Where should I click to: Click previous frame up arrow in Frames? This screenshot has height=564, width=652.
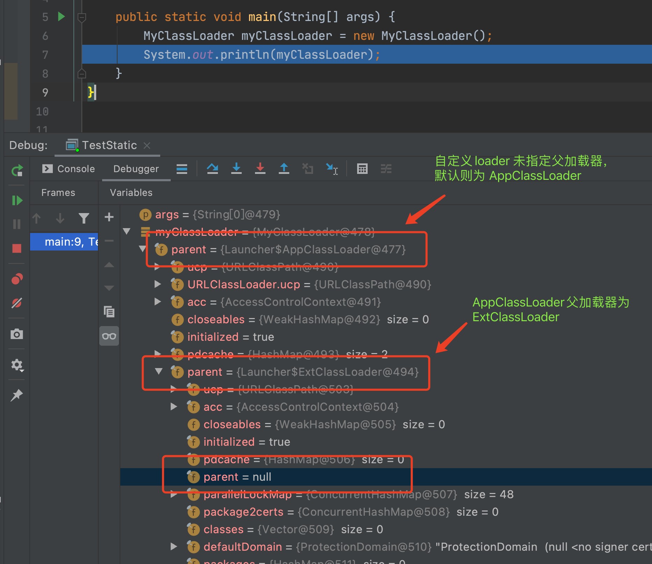pyautogui.click(x=37, y=218)
